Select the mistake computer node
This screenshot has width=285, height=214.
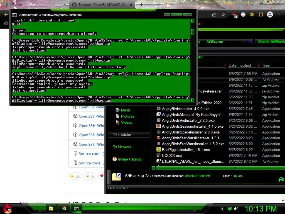[129, 135]
